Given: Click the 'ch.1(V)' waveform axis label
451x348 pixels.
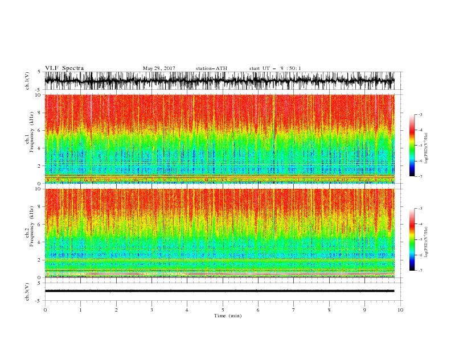Looking at the screenshot, I should 27,81.
